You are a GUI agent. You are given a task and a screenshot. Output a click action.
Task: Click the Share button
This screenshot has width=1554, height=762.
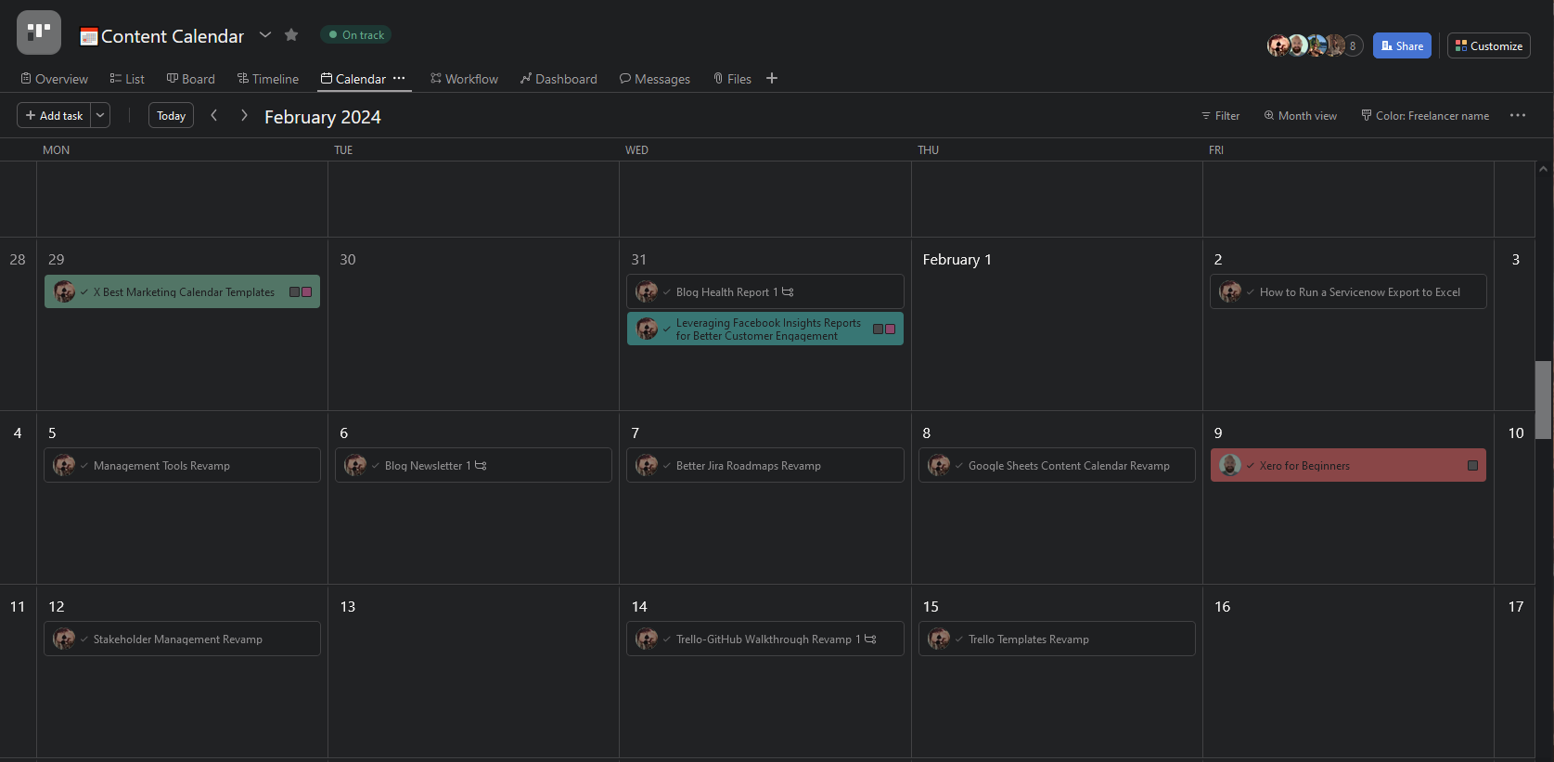tap(1402, 45)
